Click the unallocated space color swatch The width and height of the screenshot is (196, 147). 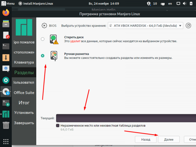pos(57,126)
